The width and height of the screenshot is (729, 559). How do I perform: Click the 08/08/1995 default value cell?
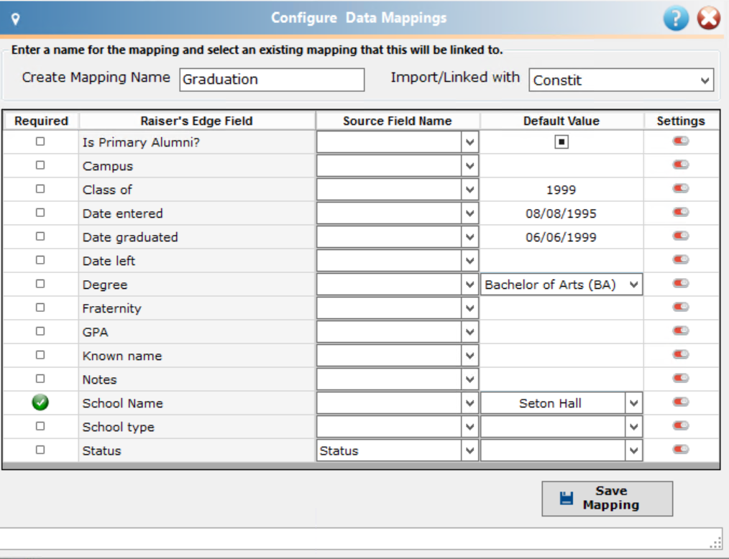(x=561, y=213)
